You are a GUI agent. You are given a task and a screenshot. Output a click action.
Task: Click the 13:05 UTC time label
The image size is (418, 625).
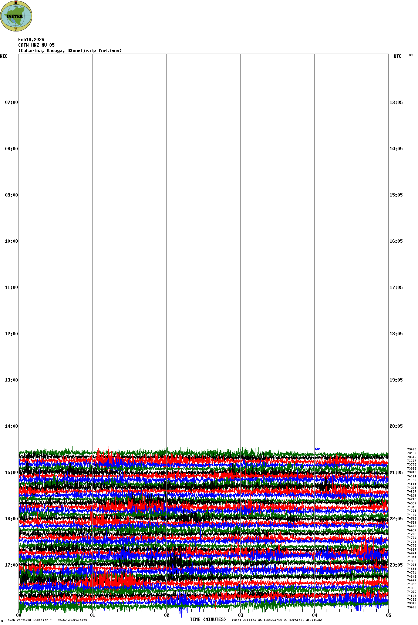[396, 103]
